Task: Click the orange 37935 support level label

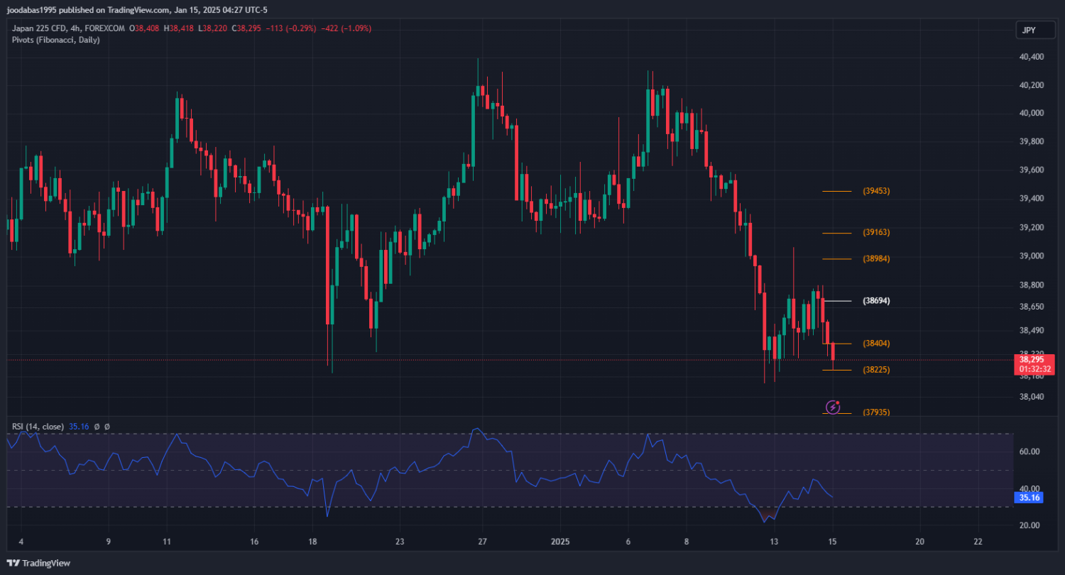Action: tap(876, 412)
